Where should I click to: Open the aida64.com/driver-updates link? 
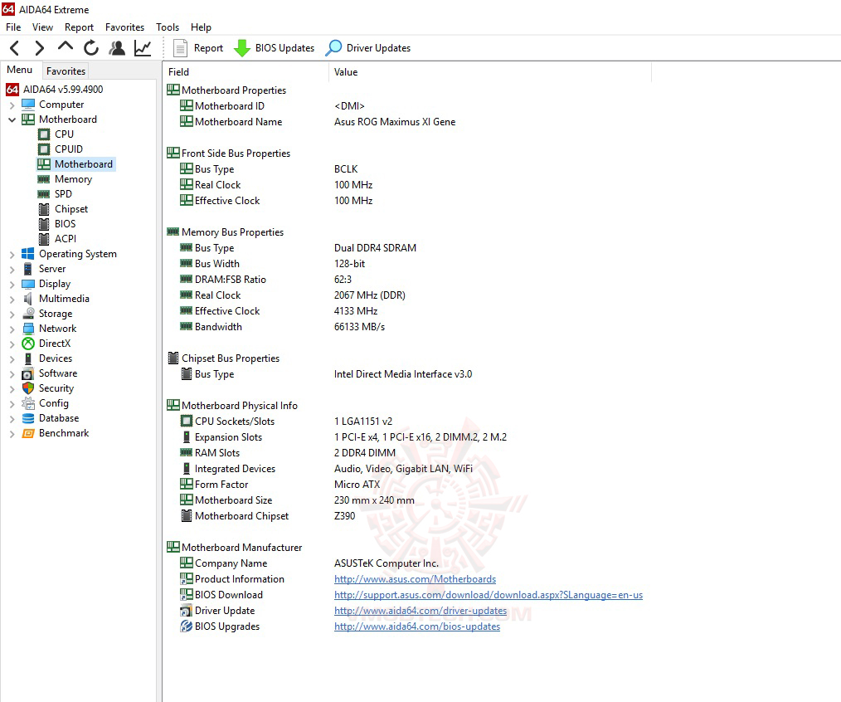pos(420,611)
